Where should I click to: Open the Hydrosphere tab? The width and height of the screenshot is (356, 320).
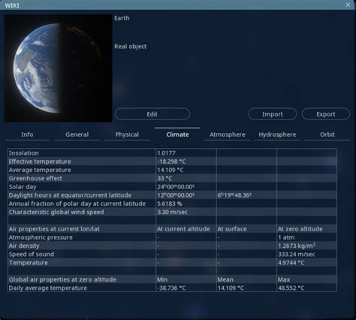pos(277,134)
